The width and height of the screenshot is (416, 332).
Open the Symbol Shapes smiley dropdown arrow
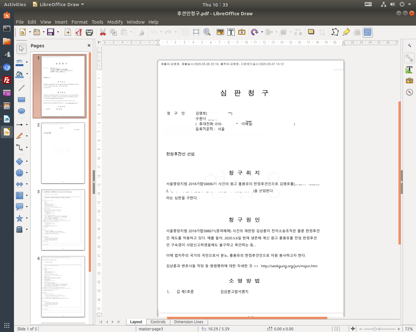click(27, 173)
